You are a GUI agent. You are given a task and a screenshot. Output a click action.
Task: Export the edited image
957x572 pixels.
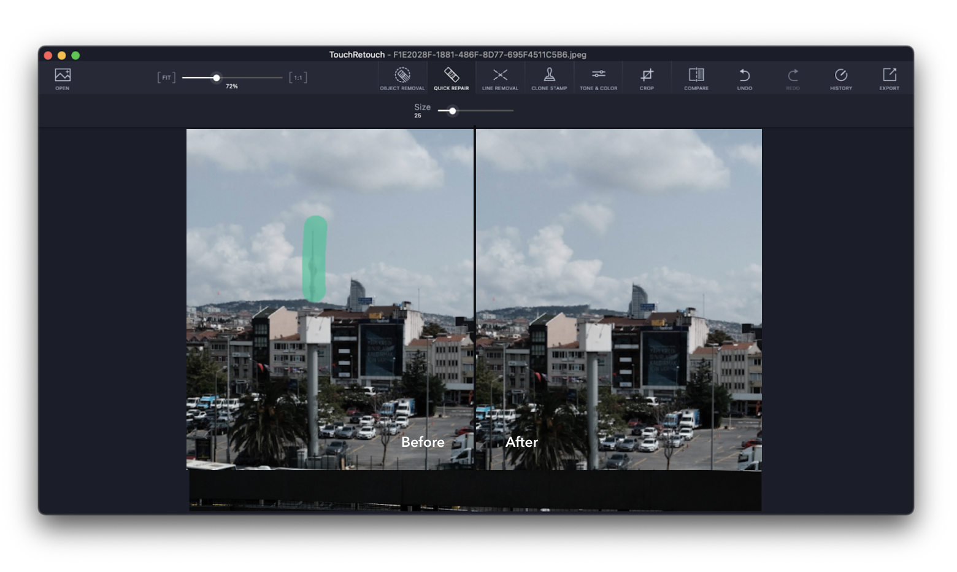890,79
